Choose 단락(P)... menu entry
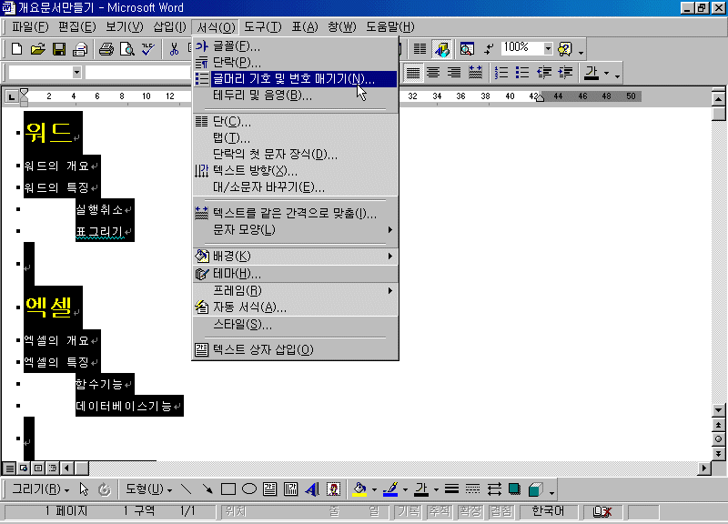 coord(295,62)
